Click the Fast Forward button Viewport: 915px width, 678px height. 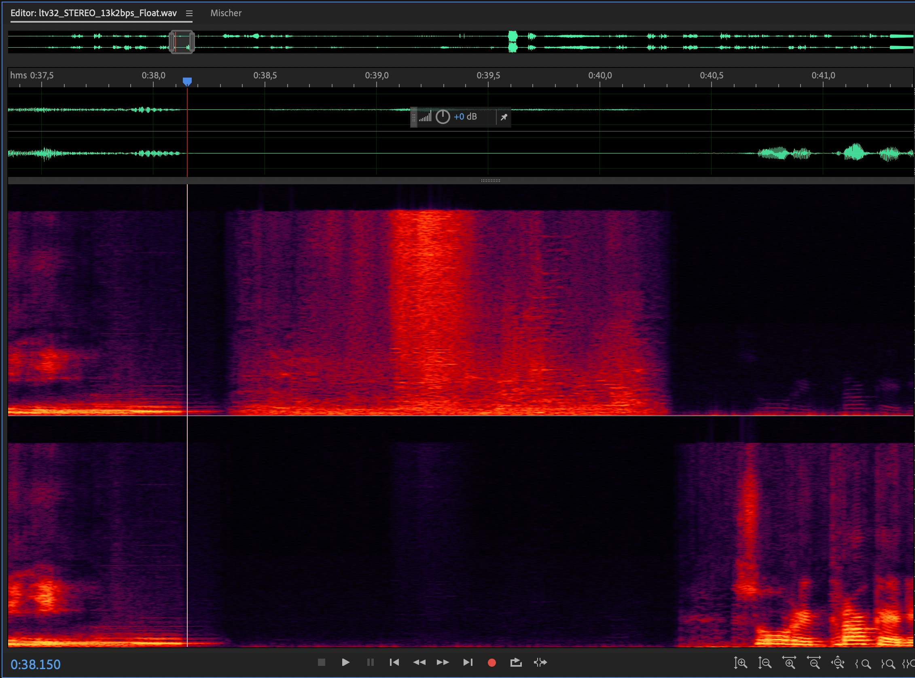[x=443, y=662]
